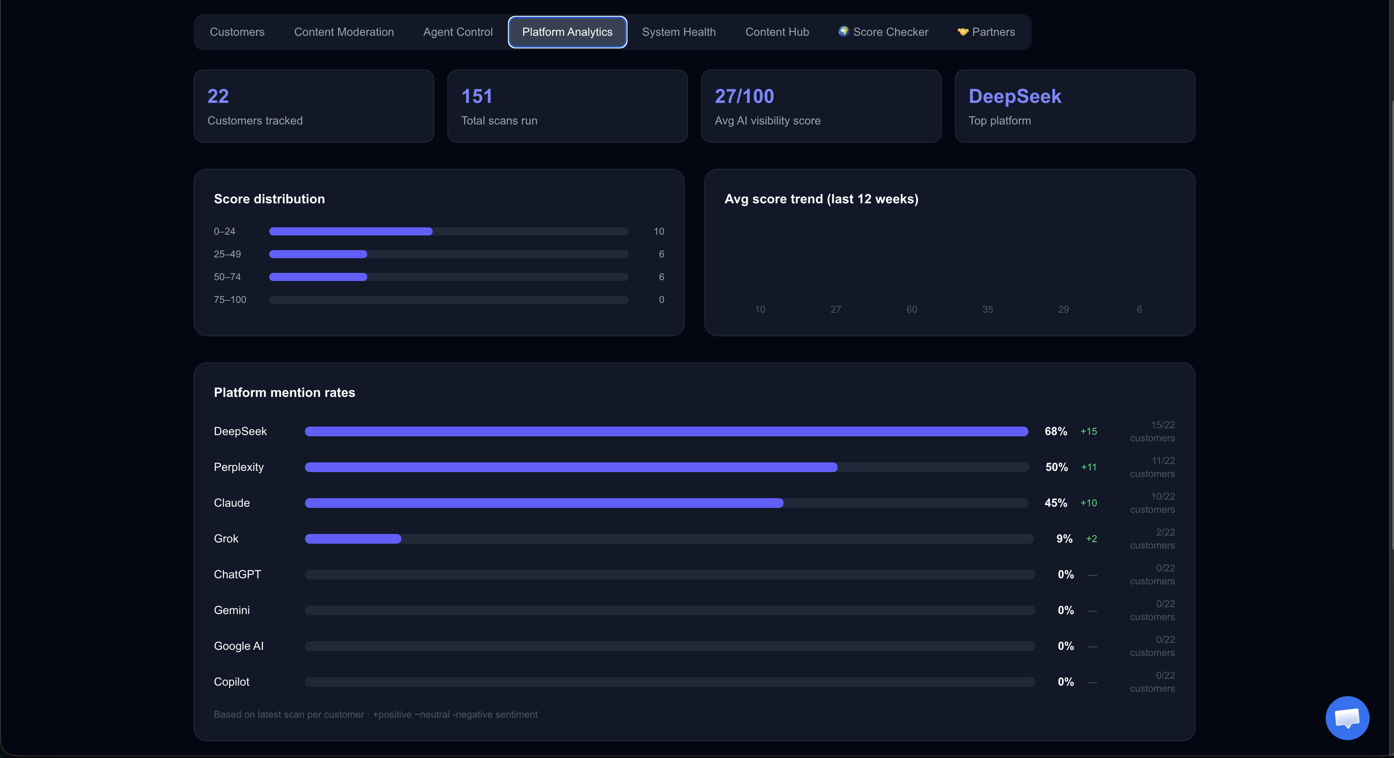Screen dimensions: 1394x758
Task: Click the 68% mention rate value
Action: tap(1056, 431)
